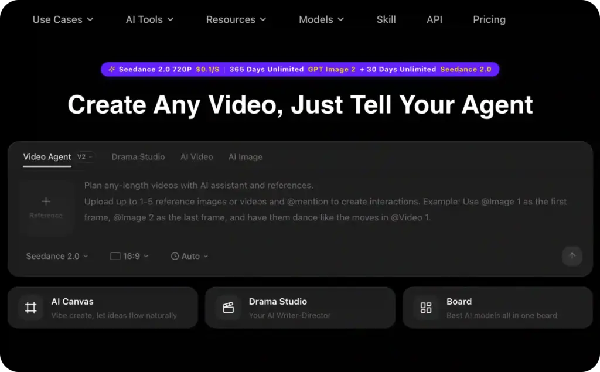
Task: Click the aspect ratio rectangle icon
Action: pyautogui.click(x=115, y=256)
